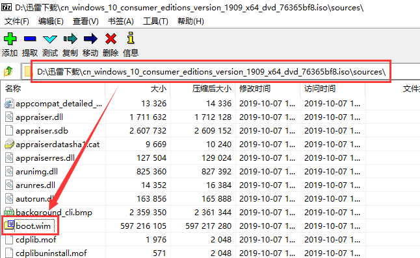This screenshot has width=420, height=258.
Task: Click size value 1 976
Action: 156,240
